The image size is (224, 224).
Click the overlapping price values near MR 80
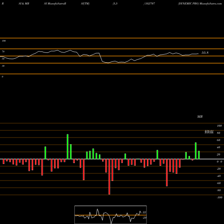click(x=209, y=132)
